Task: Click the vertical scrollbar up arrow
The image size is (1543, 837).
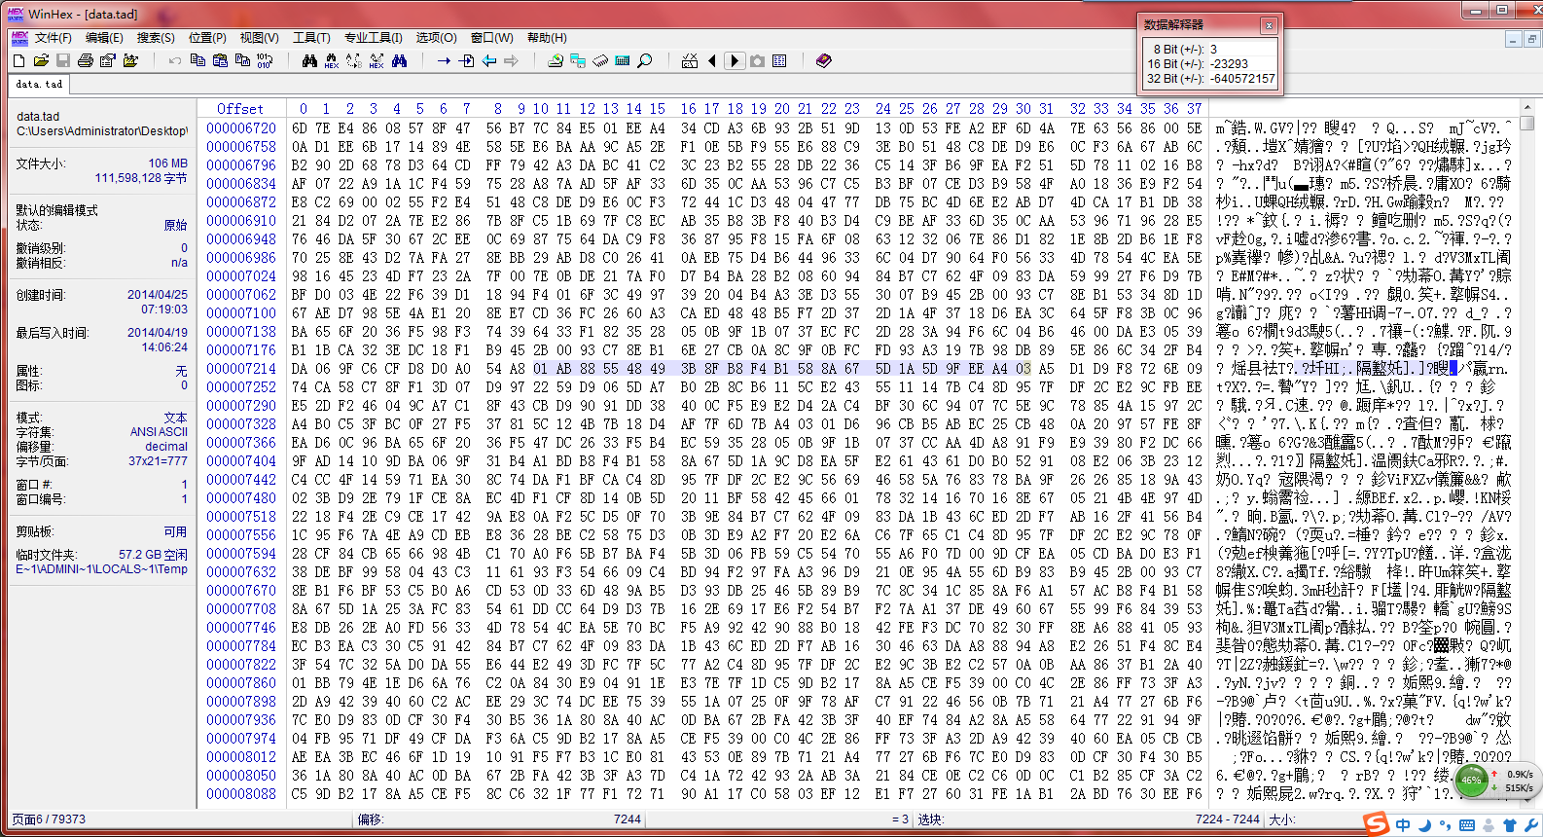Action: 1527,106
